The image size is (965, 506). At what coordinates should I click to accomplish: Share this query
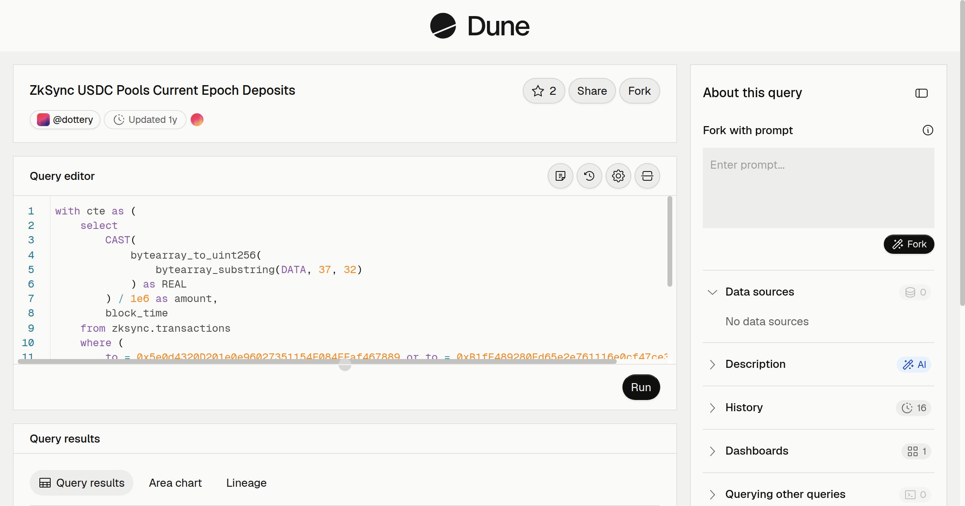[592, 91]
